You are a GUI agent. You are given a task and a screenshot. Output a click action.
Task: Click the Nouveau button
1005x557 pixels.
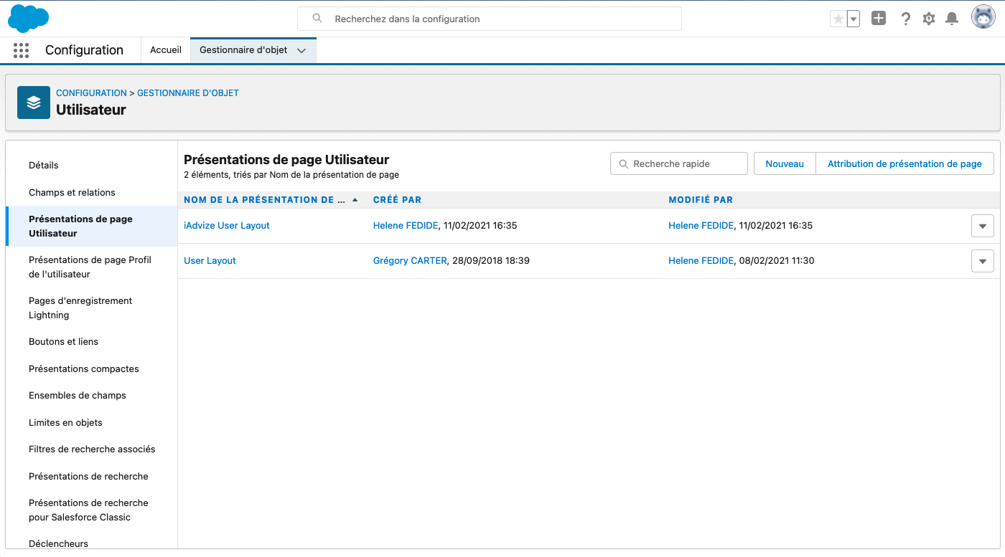(x=785, y=163)
